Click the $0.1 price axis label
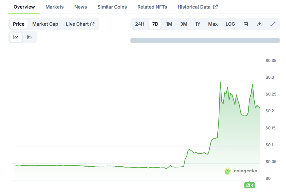 pos(269,145)
